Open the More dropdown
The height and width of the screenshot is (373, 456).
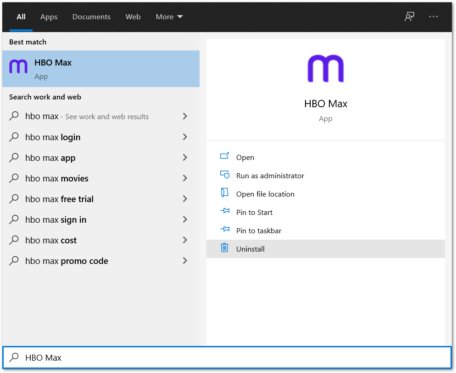coord(169,17)
